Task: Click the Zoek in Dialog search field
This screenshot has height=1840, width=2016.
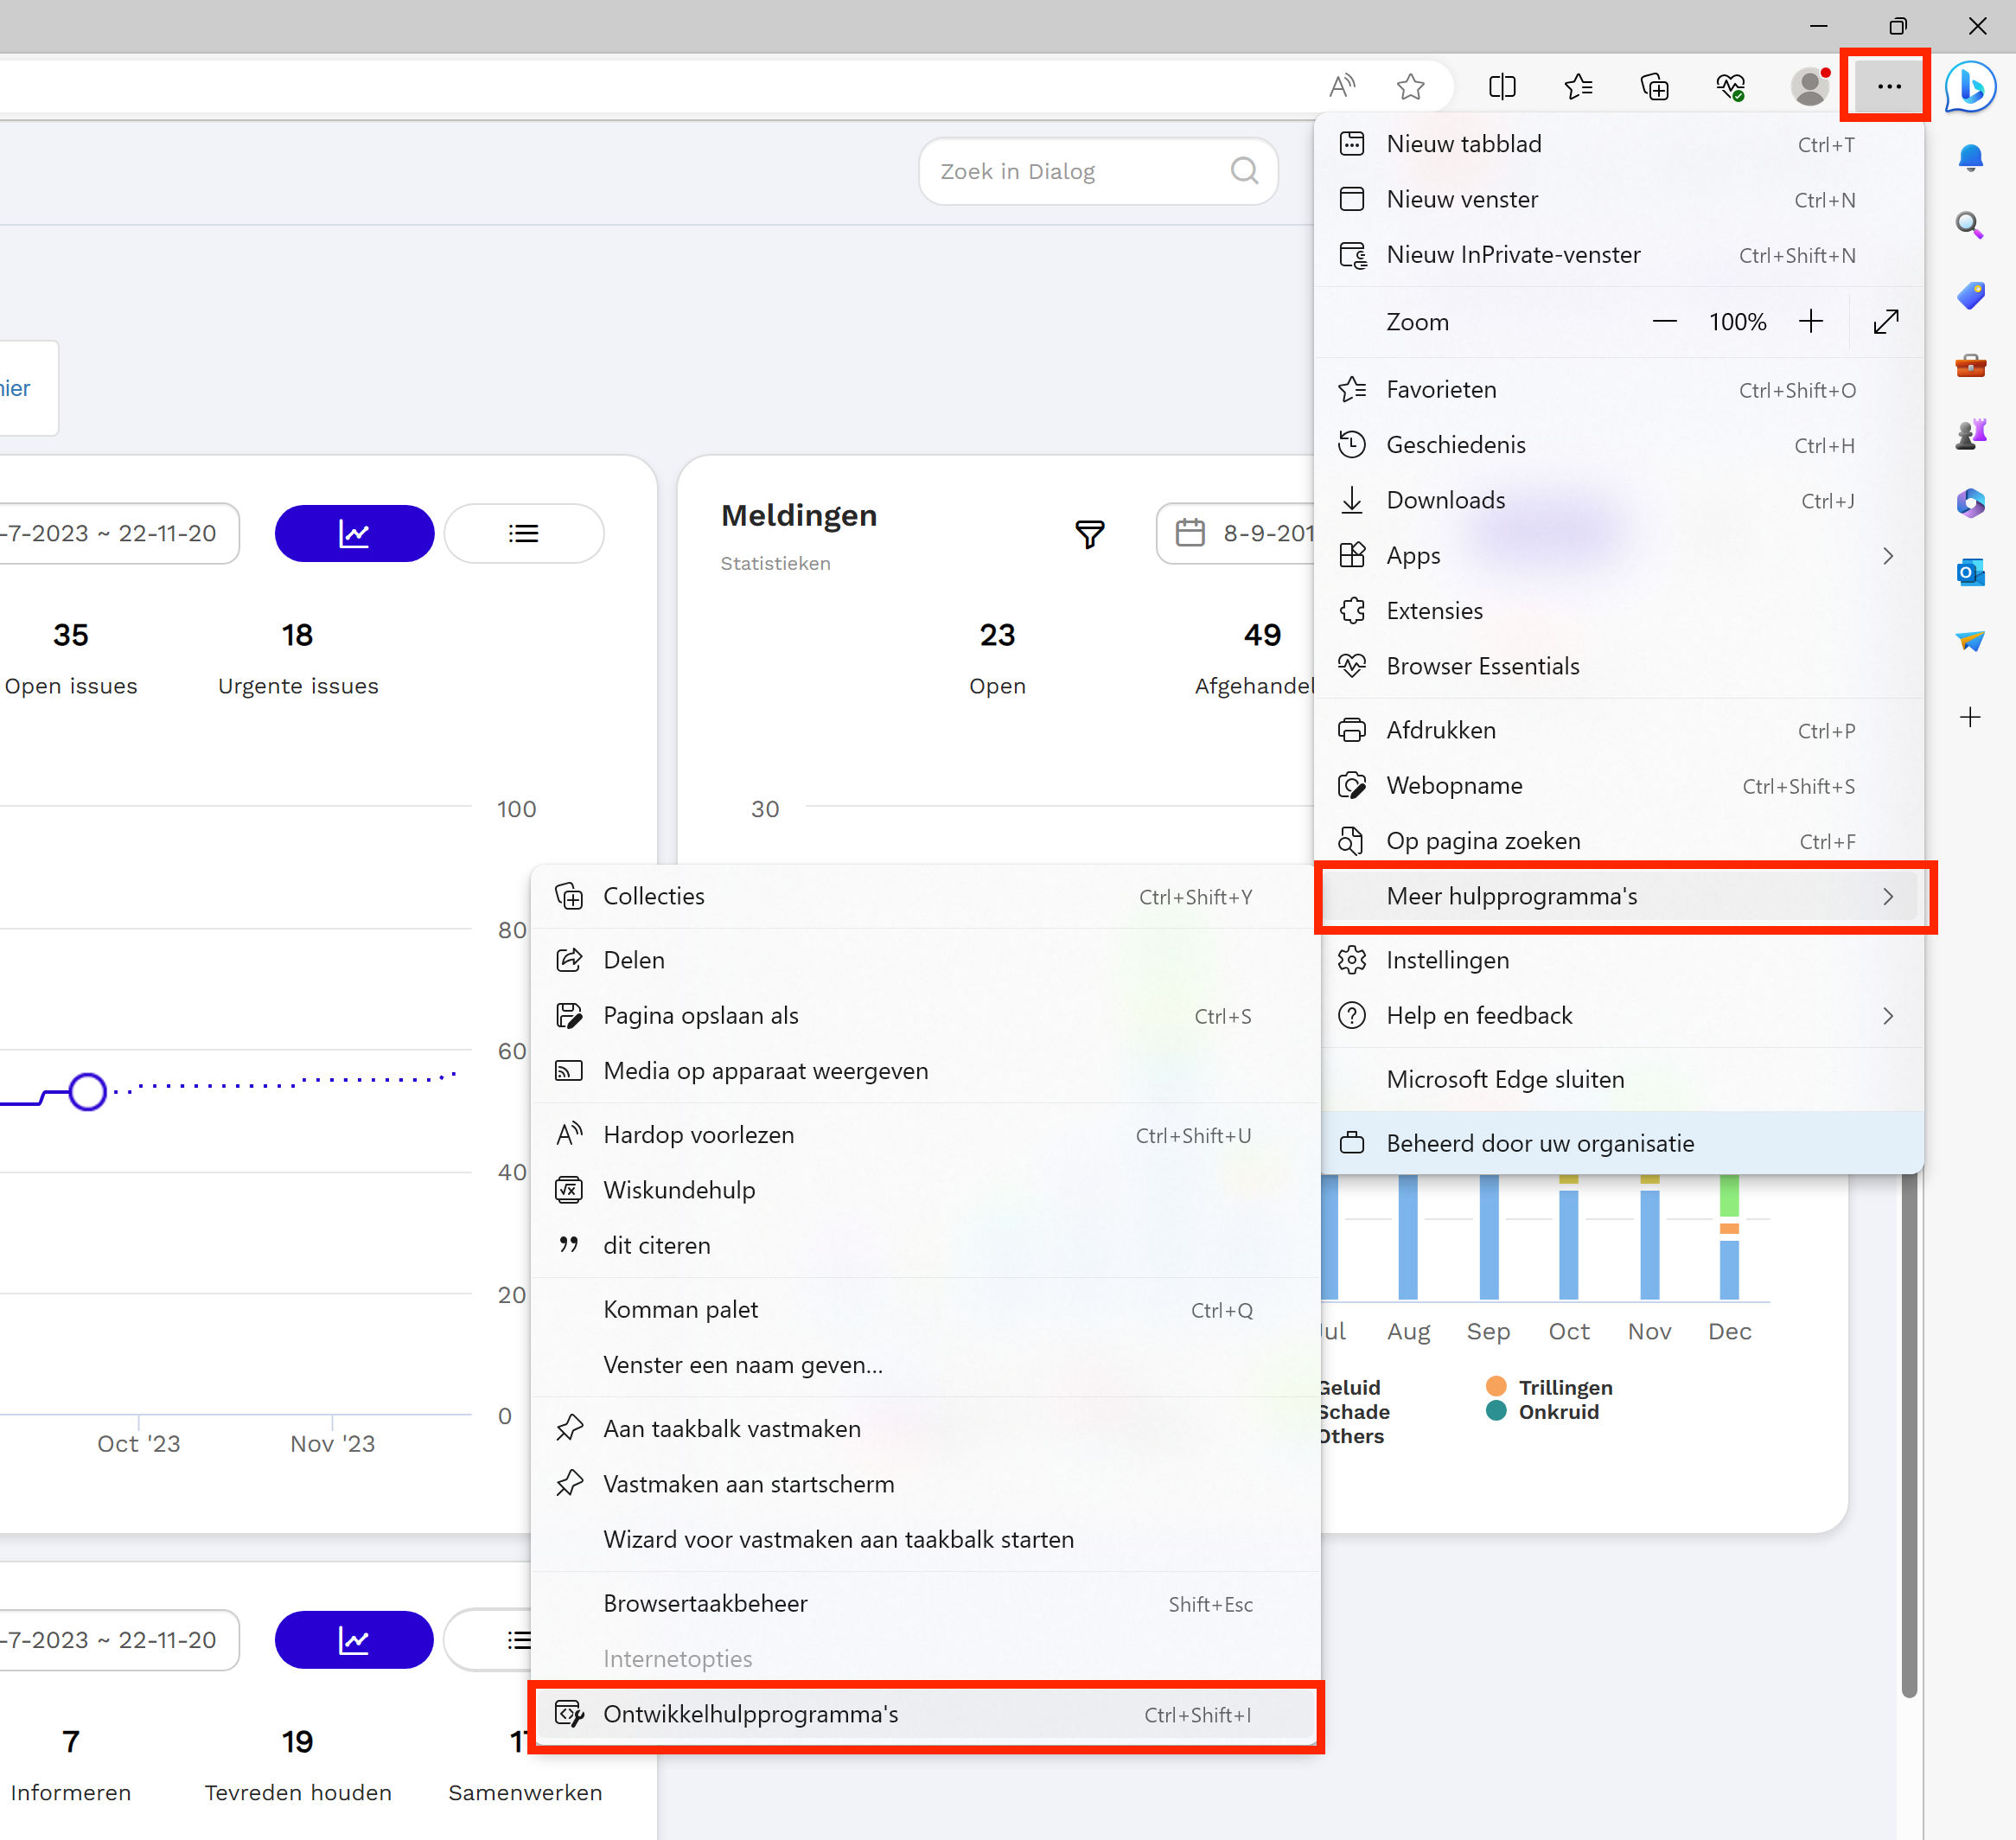Action: coord(1098,171)
